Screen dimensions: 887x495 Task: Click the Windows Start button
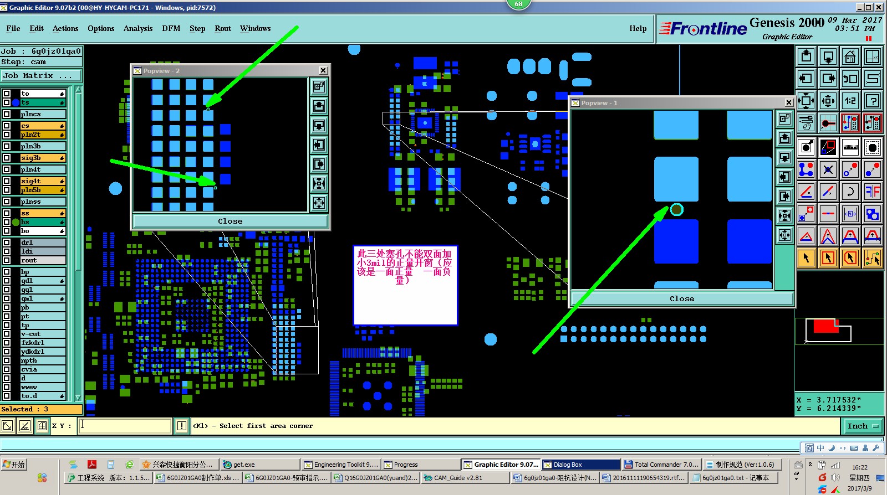[14, 465]
